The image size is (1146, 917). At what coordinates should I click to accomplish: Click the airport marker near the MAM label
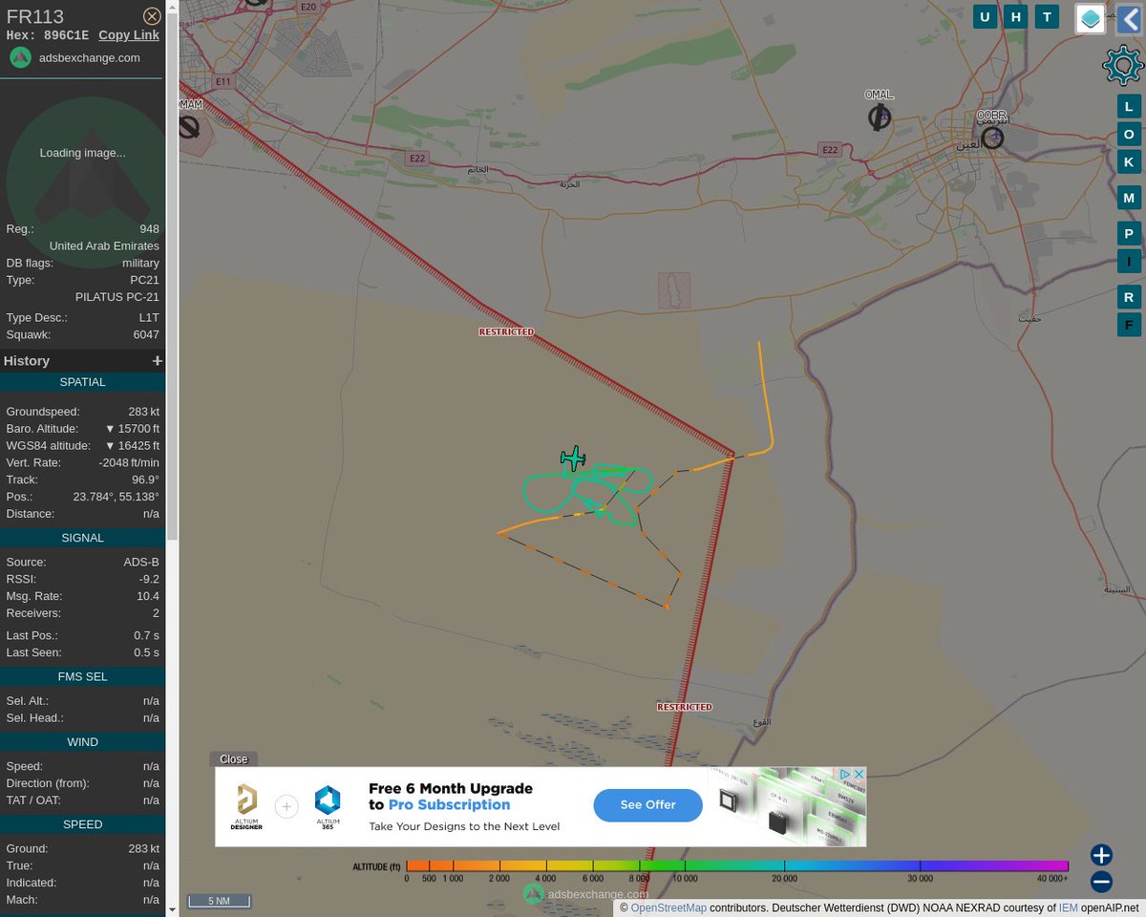tap(189, 125)
